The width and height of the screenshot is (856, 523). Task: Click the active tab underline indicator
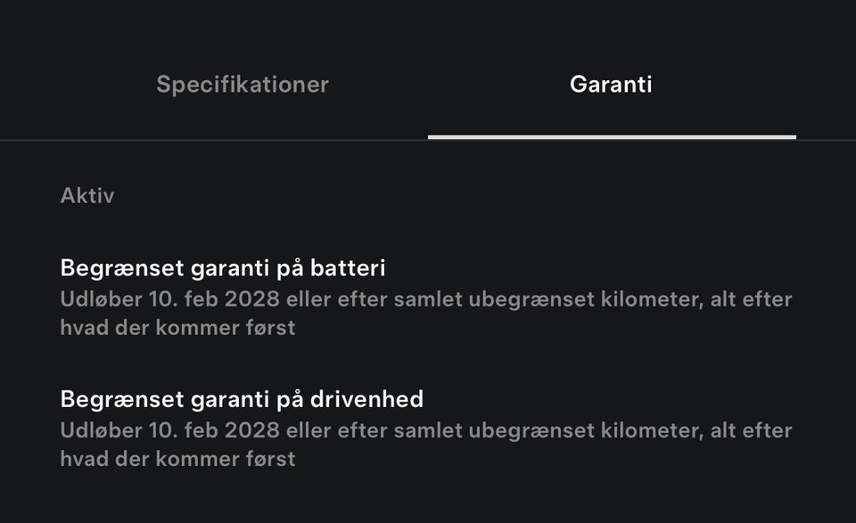coord(612,137)
